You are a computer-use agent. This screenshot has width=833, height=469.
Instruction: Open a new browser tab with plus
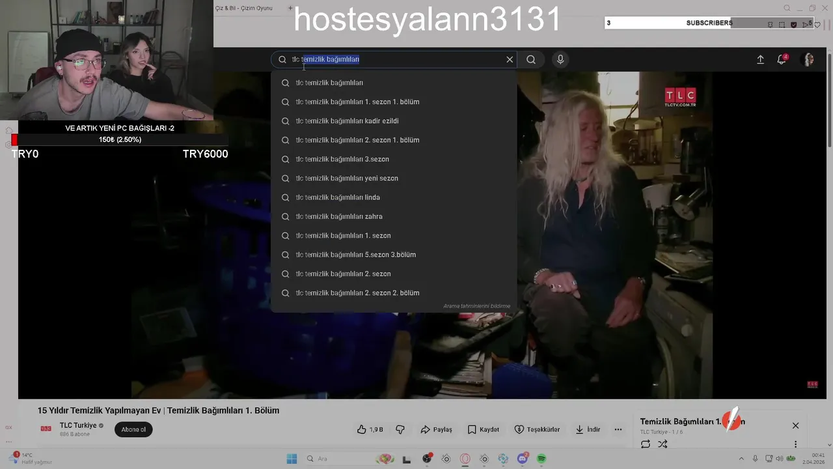(290, 8)
